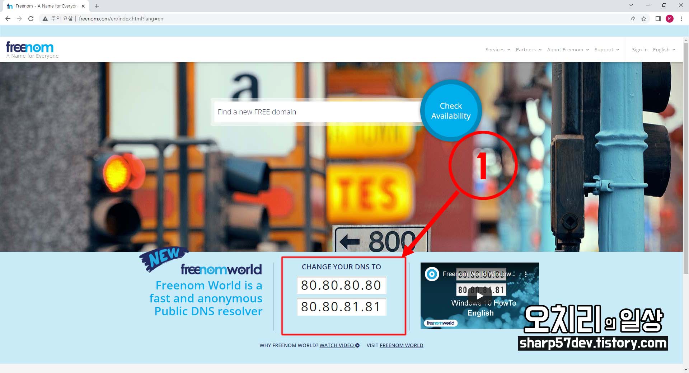Open the browser side panel icon
689x373 pixels.
point(658,19)
